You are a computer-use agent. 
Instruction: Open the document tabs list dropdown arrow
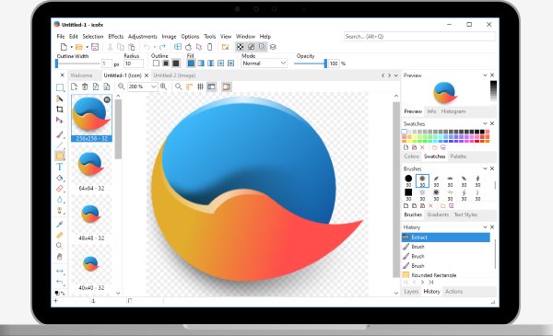click(395, 75)
